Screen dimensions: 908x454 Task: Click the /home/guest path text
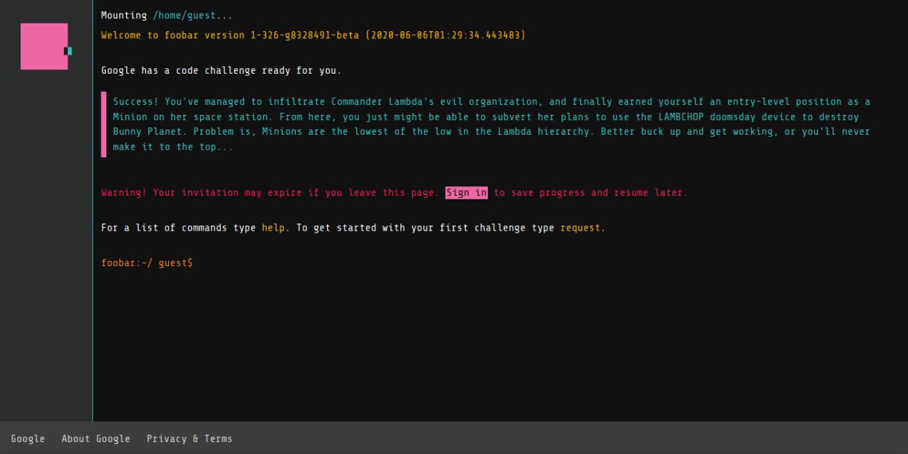point(184,16)
